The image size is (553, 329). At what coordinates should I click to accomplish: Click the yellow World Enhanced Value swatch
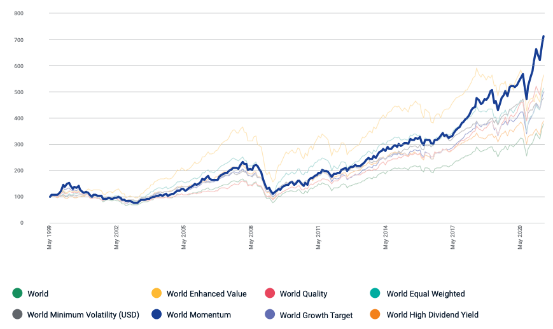point(157,293)
